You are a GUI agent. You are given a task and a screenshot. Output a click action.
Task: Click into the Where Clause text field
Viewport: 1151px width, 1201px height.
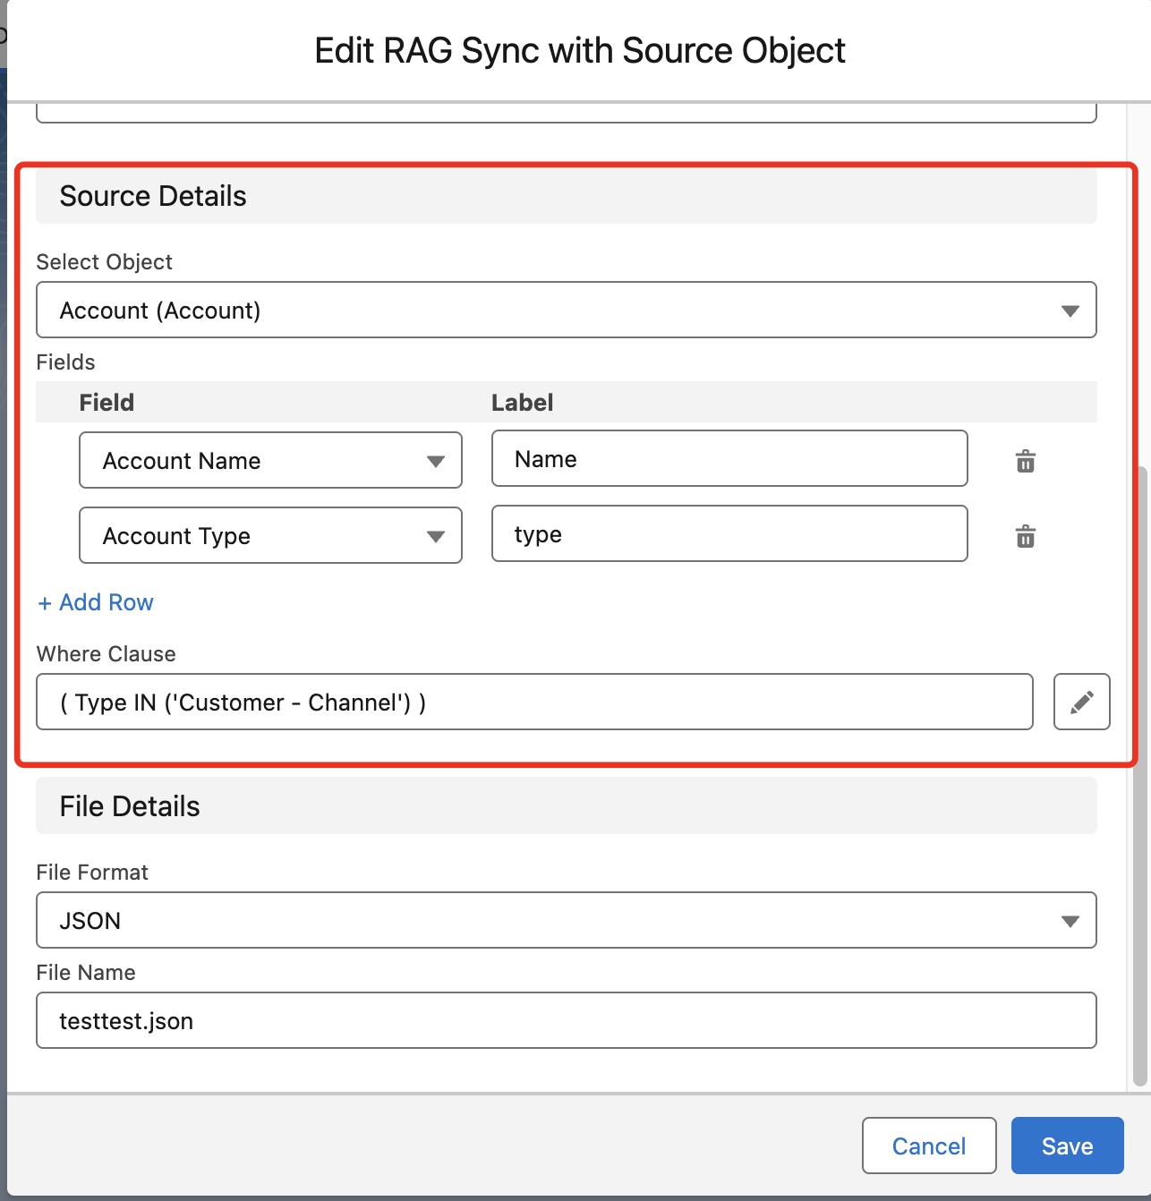(533, 703)
